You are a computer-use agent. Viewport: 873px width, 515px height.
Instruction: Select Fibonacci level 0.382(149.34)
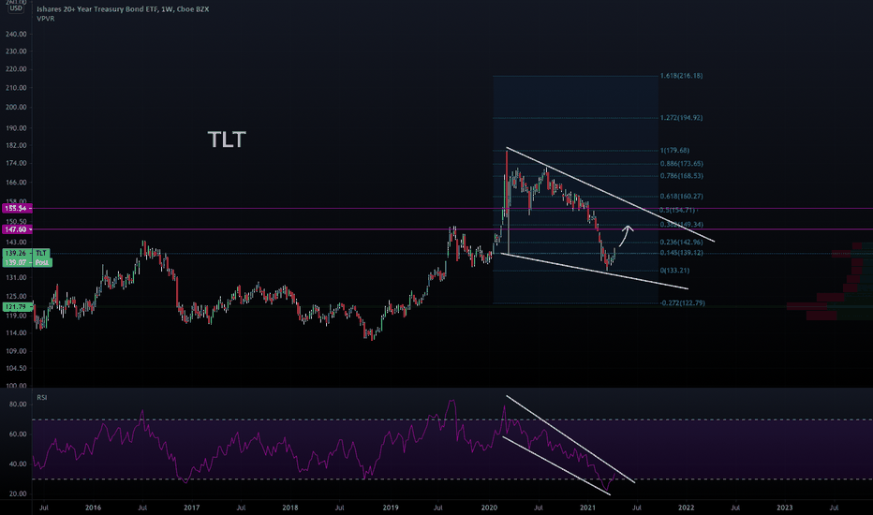pyautogui.click(x=681, y=225)
